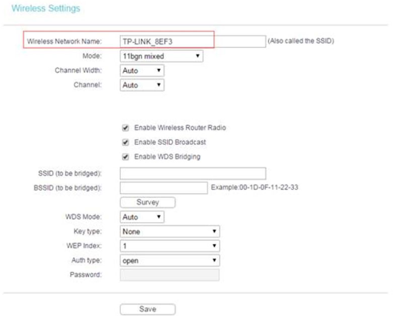Uncheck Enable SSID Broadcast checkbox
The width and height of the screenshot is (393, 316).
click(126, 142)
